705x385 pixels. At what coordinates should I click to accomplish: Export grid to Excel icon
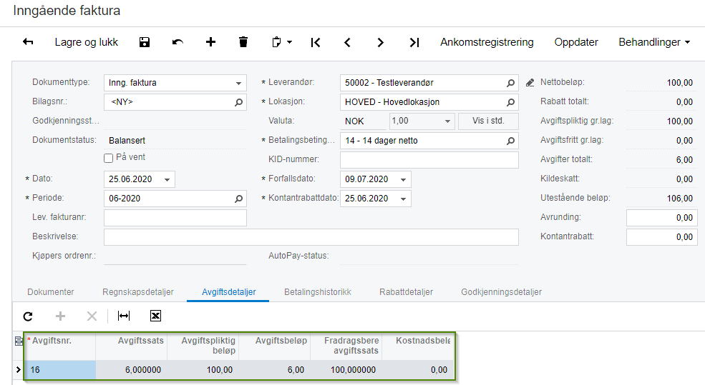pyautogui.click(x=155, y=316)
